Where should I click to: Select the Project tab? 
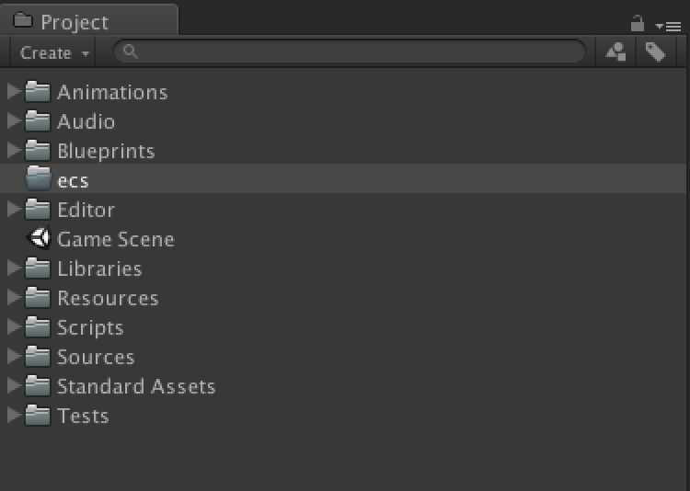tap(89, 20)
